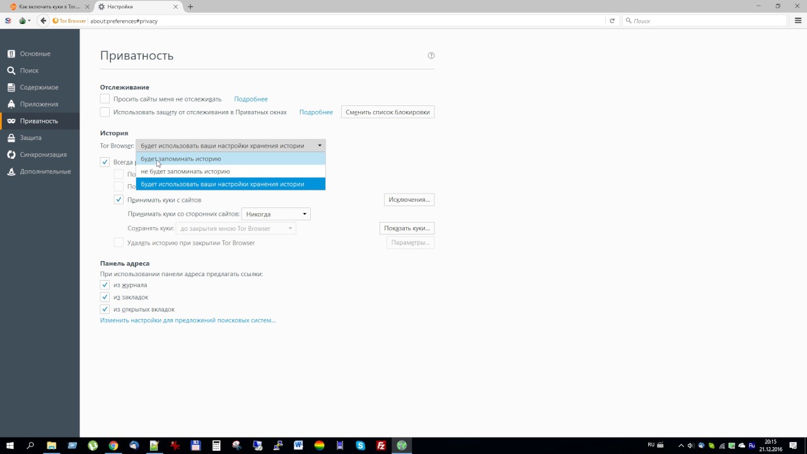Enable tracking protection in Private windows checkbox
This screenshot has width=807, height=454.
(x=105, y=112)
